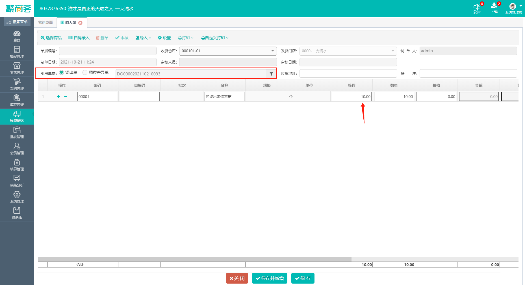The image size is (525, 285).
Task: Open 批发管理 in the sidebar
Action: [x=17, y=133]
